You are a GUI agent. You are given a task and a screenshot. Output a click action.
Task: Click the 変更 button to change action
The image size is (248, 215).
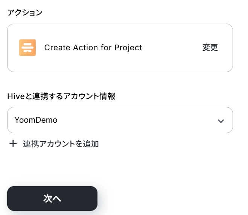tap(210, 48)
